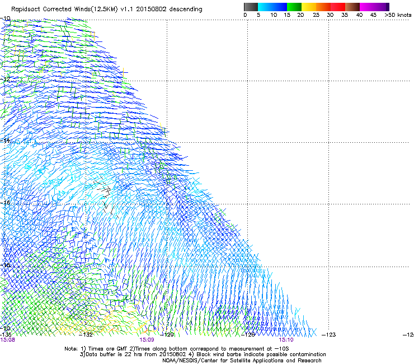Screen dimensions: 414x364
Task: Click the green 15-20 knots legend swatch
Action: click(x=294, y=7)
